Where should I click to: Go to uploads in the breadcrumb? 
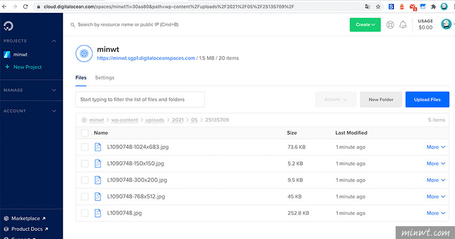pos(155,120)
